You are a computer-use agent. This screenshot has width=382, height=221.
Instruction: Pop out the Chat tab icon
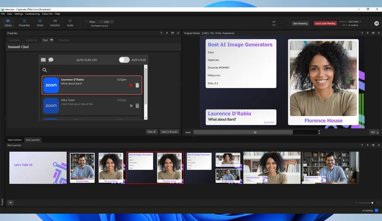click(x=52, y=40)
